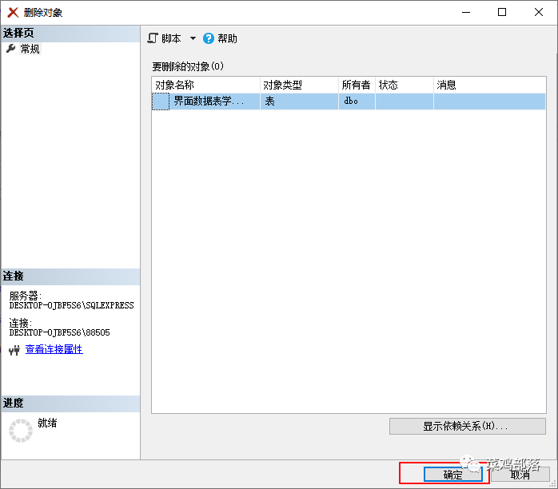Screen dimensions: 558x489
Task: Click the wrench icon beside 常规
Action: click(x=10, y=49)
